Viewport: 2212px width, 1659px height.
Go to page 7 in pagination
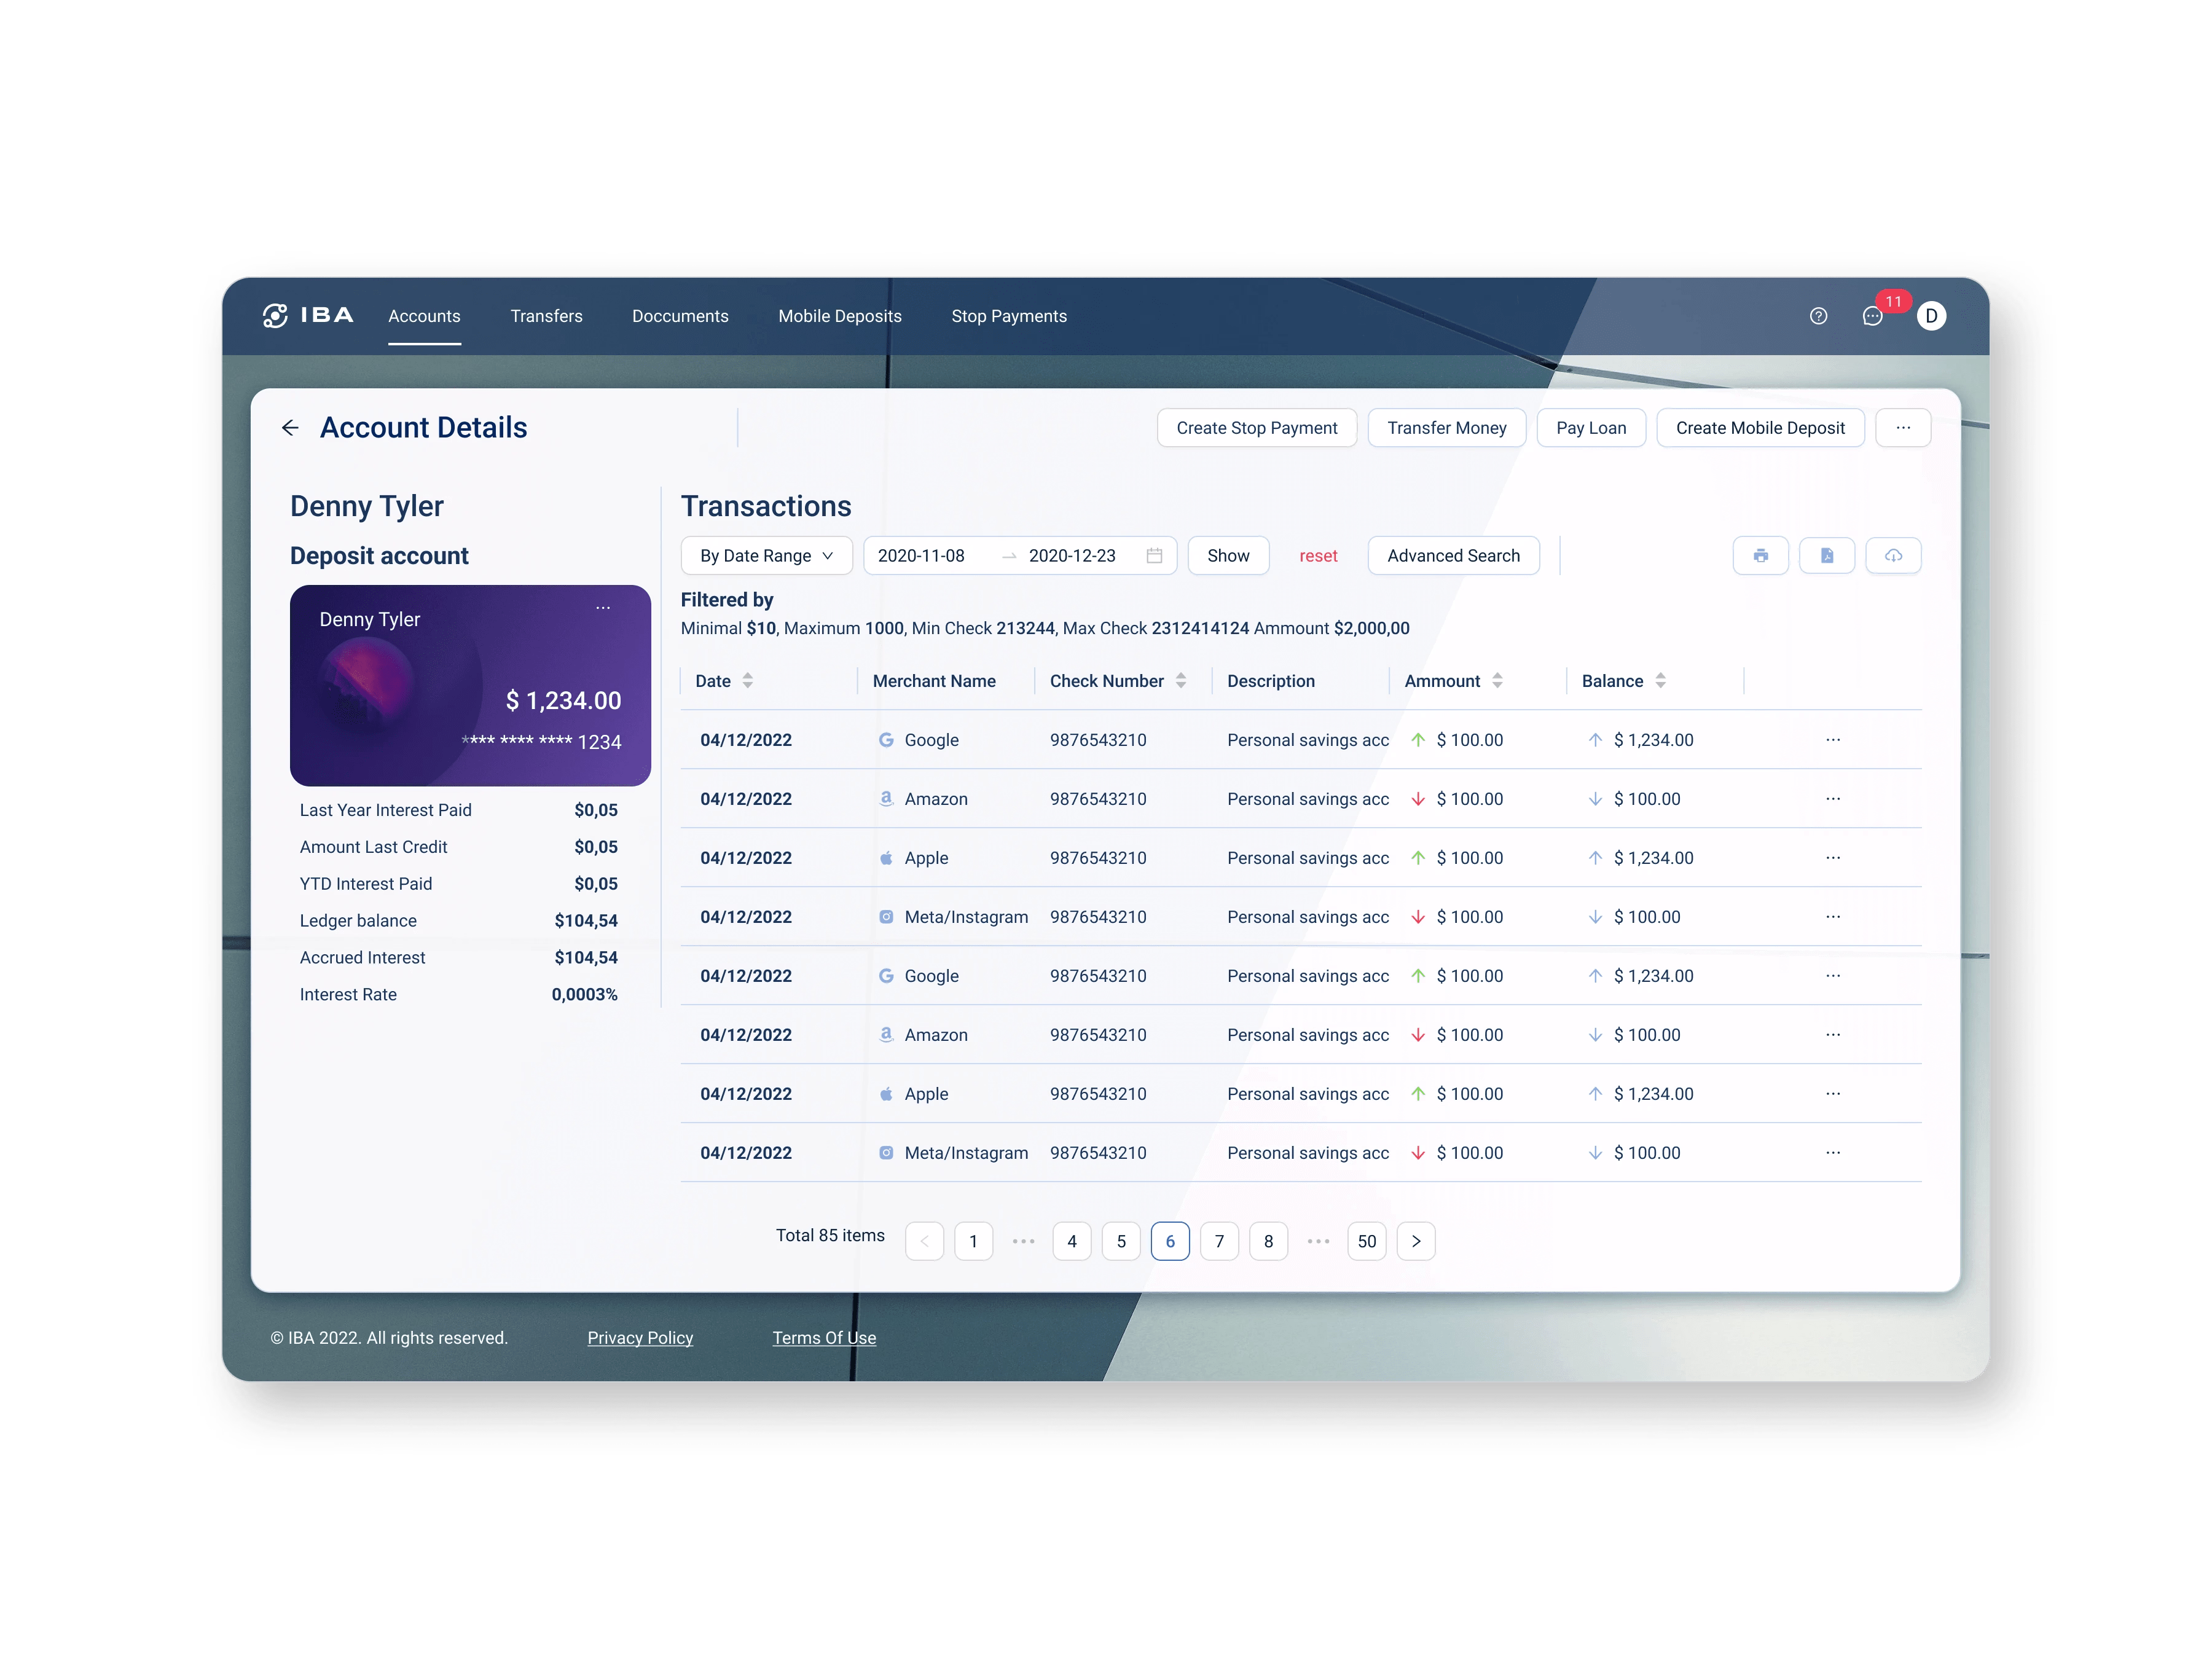click(x=1218, y=1241)
